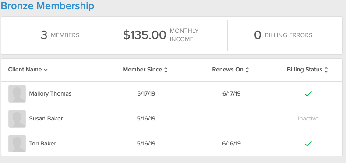Open Tori Baker's client name link
Image resolution: width=346 pixels, height=163 pixels.
[x=42, y=144]
